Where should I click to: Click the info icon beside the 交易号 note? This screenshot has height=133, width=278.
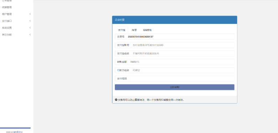[116, 100]
